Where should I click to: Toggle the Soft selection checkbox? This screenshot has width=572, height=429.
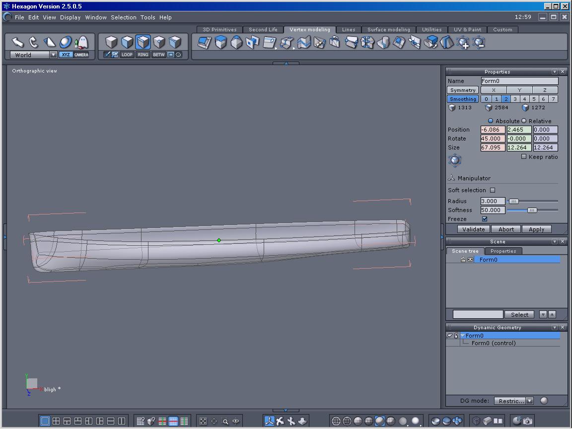pyautogui.click(x=493, y=190)
